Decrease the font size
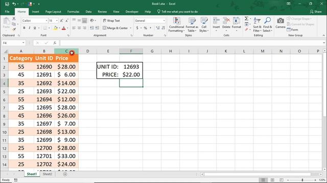 [x=67, y=20]
